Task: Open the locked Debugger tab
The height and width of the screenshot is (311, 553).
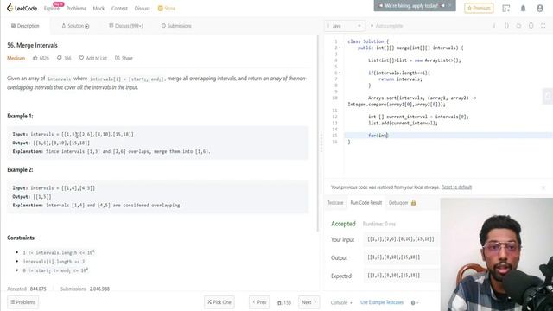Action: click(x=403, y=203)
